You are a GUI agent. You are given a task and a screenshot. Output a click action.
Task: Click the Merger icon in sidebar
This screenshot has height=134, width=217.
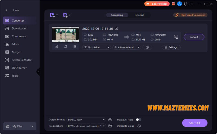(x=7, y=52)
